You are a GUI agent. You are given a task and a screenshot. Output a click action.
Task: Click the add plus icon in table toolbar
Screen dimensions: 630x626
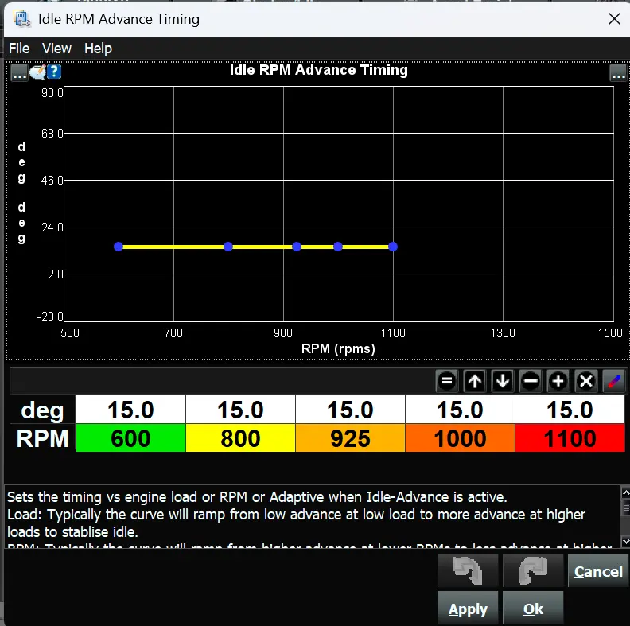[x=558, y=380]
